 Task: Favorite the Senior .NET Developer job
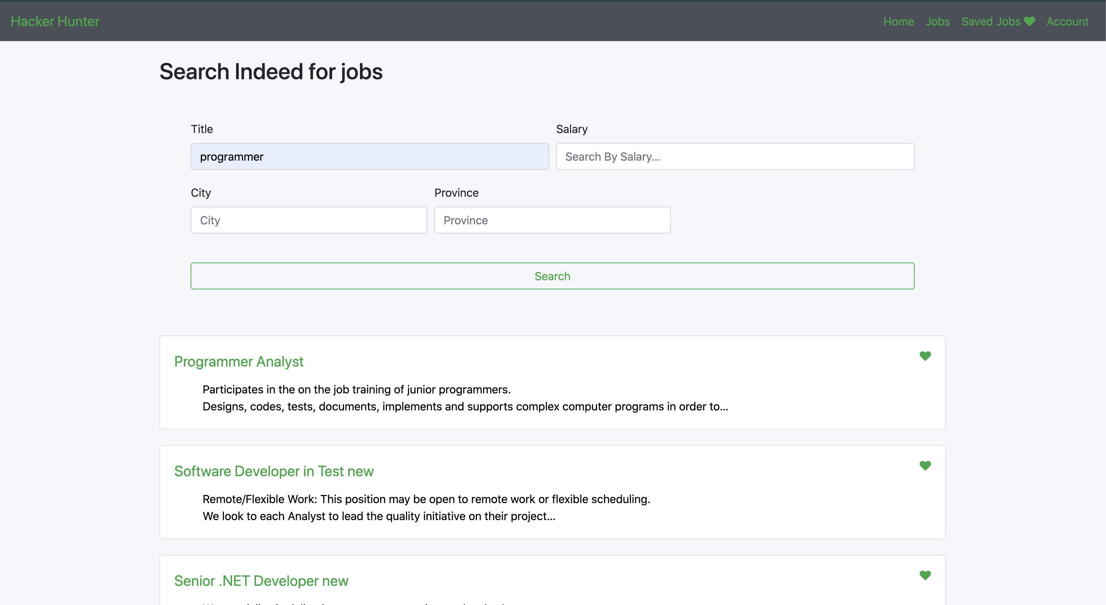point(925,575)
